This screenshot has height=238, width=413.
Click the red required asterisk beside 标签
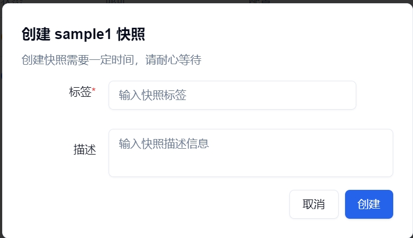click(94, 90)
